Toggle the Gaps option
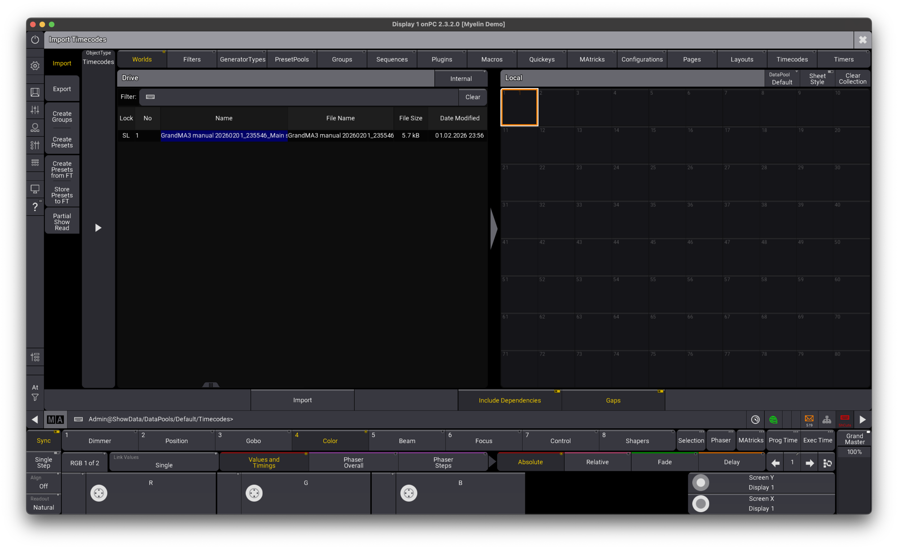This screenshot has width=898, height=549. point(613,400)
